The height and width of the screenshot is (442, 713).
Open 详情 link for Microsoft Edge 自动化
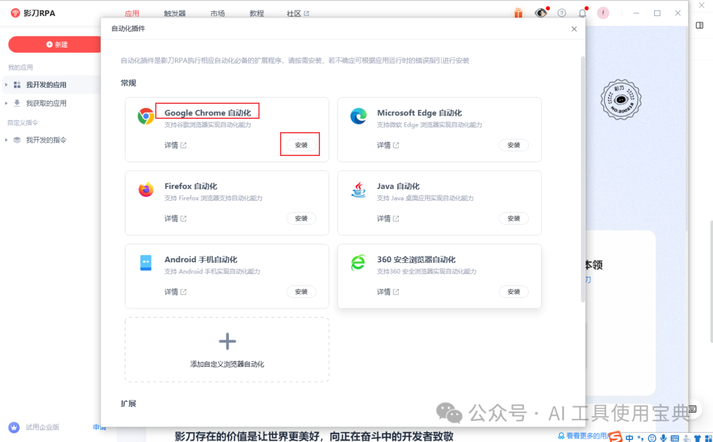coord(388,145)
